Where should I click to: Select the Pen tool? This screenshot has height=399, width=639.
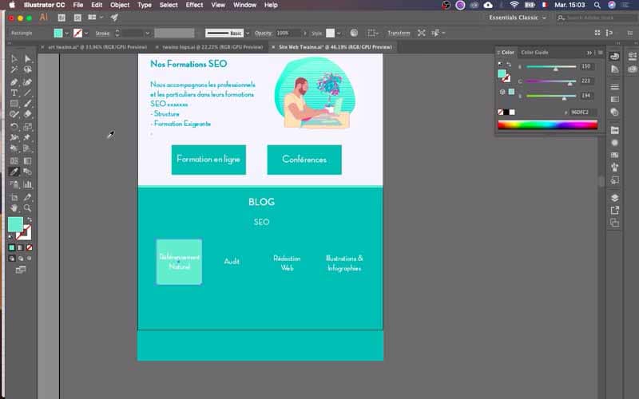[x=14, y=82]
